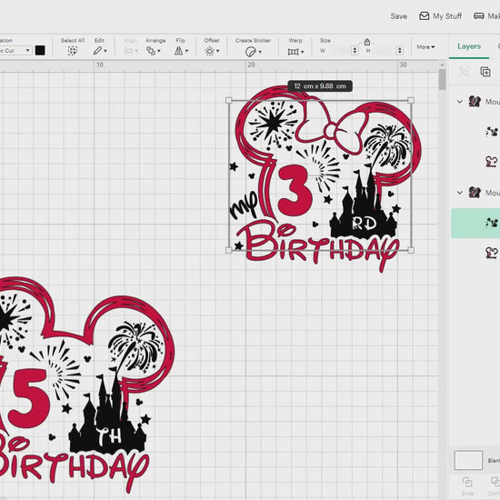The height and width of the screenshot is (500, 500).
Task: Click the upper Mou group thumbnail icon
Action: (x=475, y=102)
